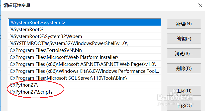Select the WindowsPowerShell\v1.0 path entry
The width and height of the screenshot is (205, 111).
click(69, 43)
